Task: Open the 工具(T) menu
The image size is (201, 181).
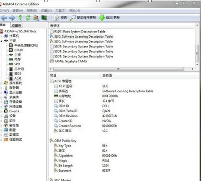Action: tap(60, 11)
